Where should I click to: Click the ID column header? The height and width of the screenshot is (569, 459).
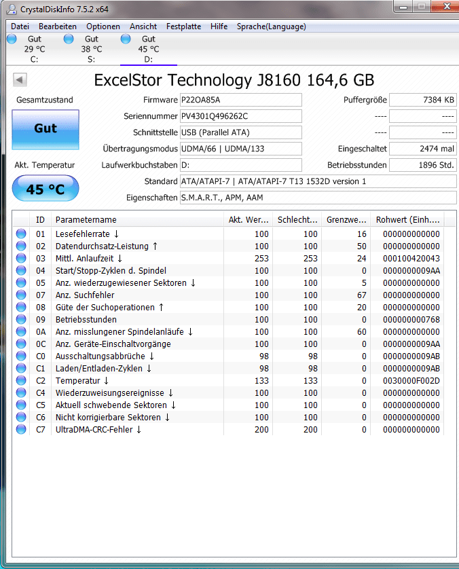point(40,220)
